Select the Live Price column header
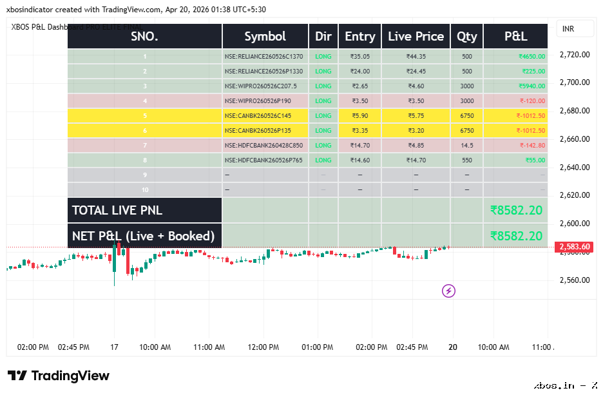 click(416, 36)
